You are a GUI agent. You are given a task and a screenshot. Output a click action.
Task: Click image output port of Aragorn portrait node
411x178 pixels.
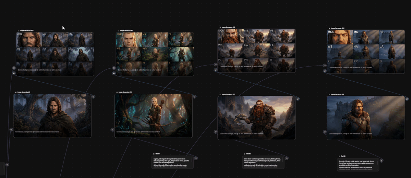[93, 97]
